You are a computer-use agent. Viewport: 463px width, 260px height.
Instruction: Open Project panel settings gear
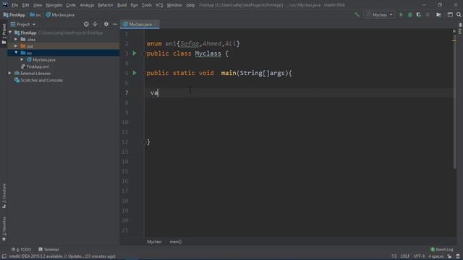tap(106, 24)
